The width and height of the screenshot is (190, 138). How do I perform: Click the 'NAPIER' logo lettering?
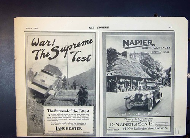coord(139,44)
